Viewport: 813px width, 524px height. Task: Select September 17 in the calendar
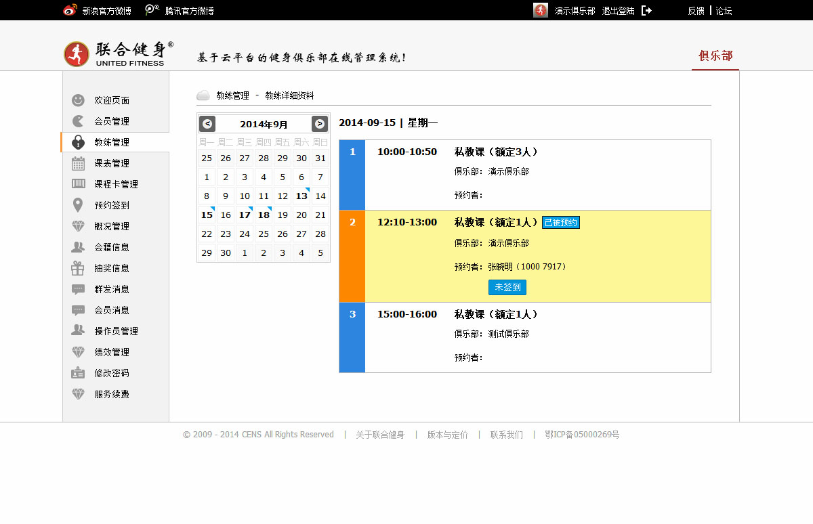[x=245, y=215]
